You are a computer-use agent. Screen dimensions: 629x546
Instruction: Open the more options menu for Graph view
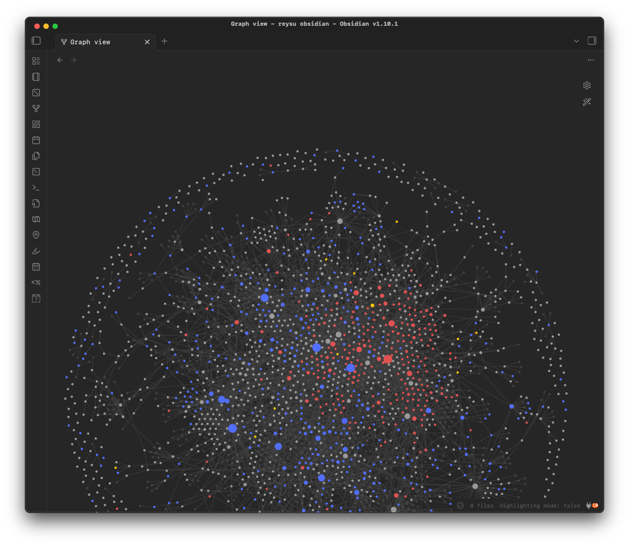591,60
